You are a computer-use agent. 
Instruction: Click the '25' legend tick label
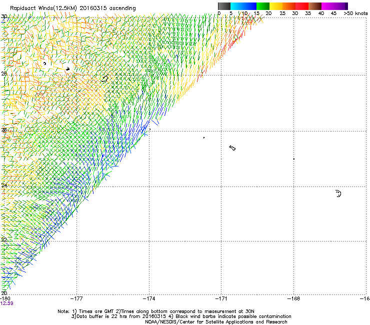click(282, 13)
